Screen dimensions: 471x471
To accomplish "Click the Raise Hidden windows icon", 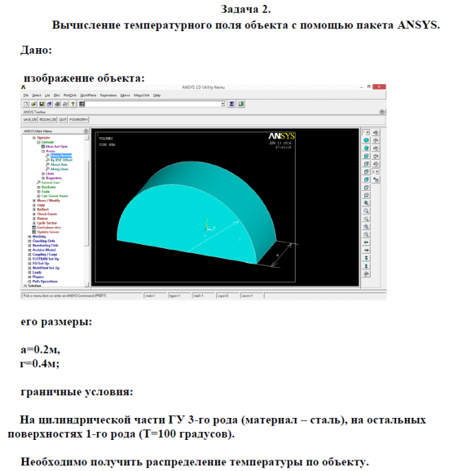I will point(231,104).
